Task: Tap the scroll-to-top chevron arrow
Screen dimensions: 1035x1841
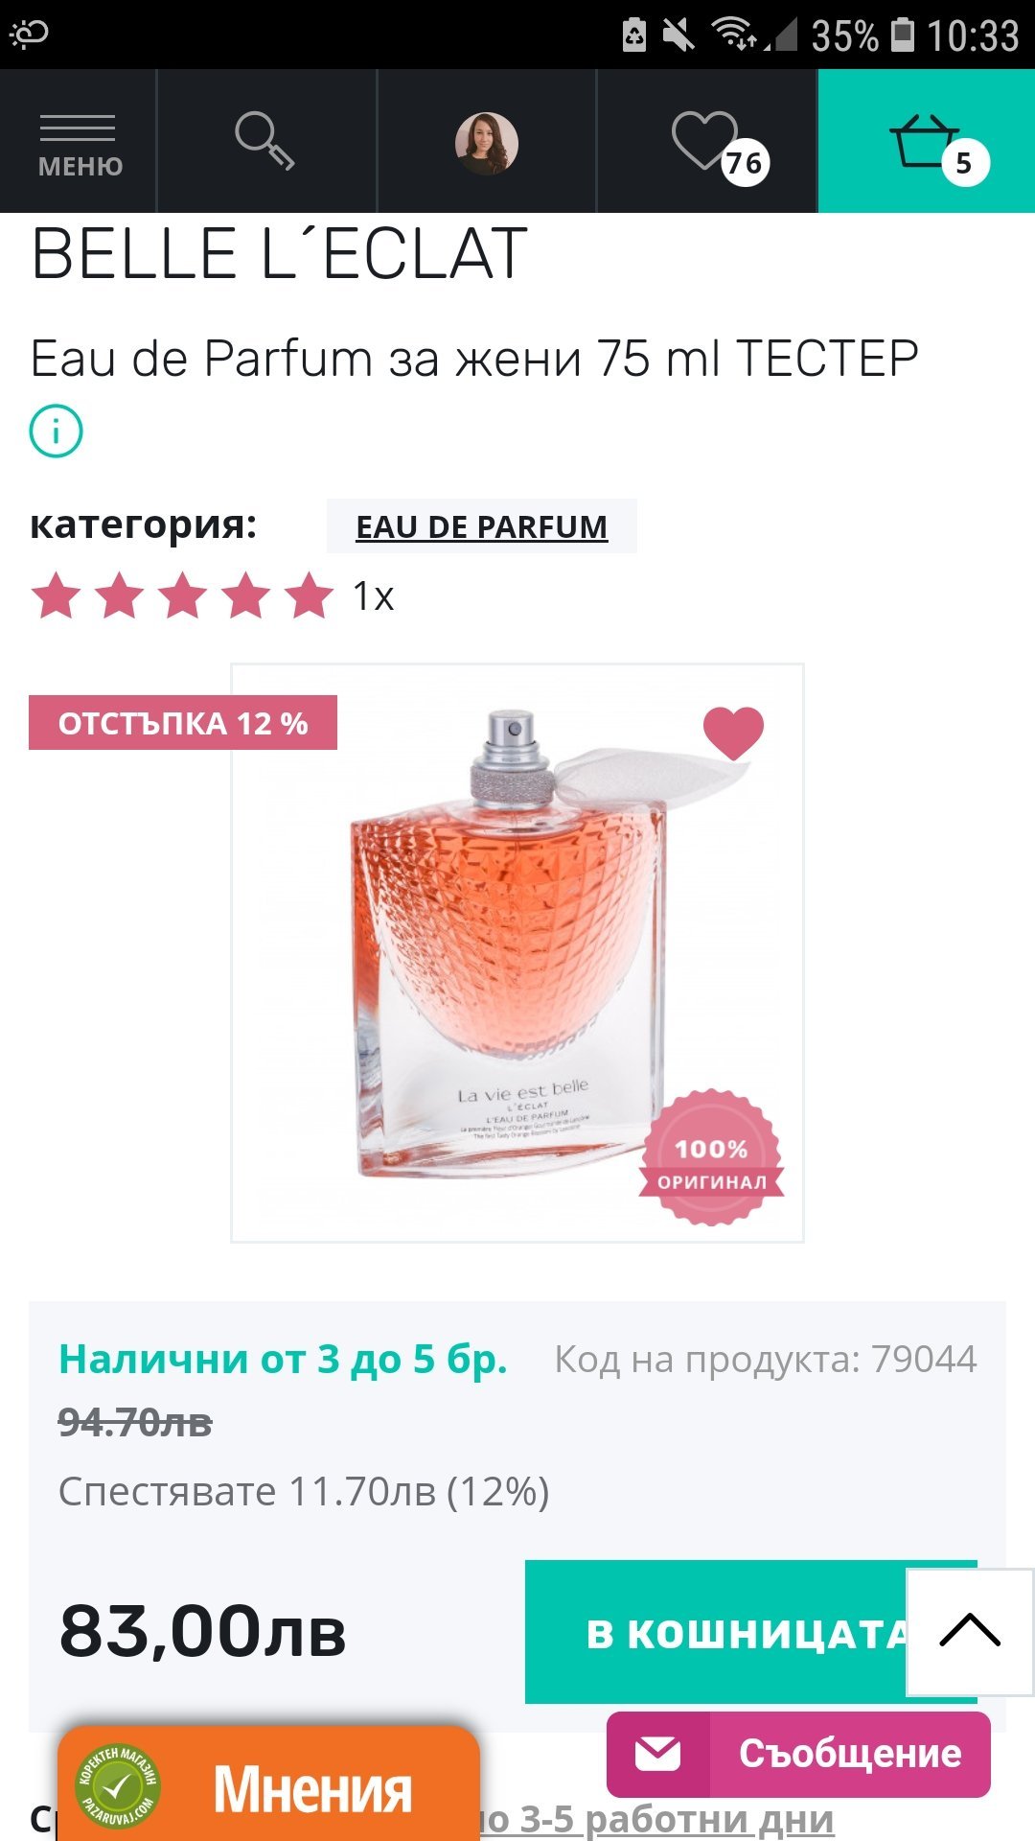Action: (x=970, y=1632)
